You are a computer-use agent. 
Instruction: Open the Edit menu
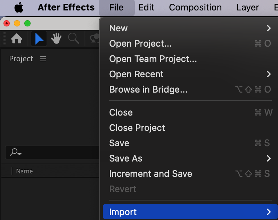coord(146,7)
